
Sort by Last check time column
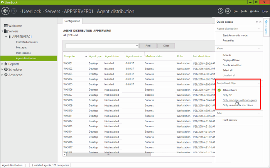pos(201,56)
